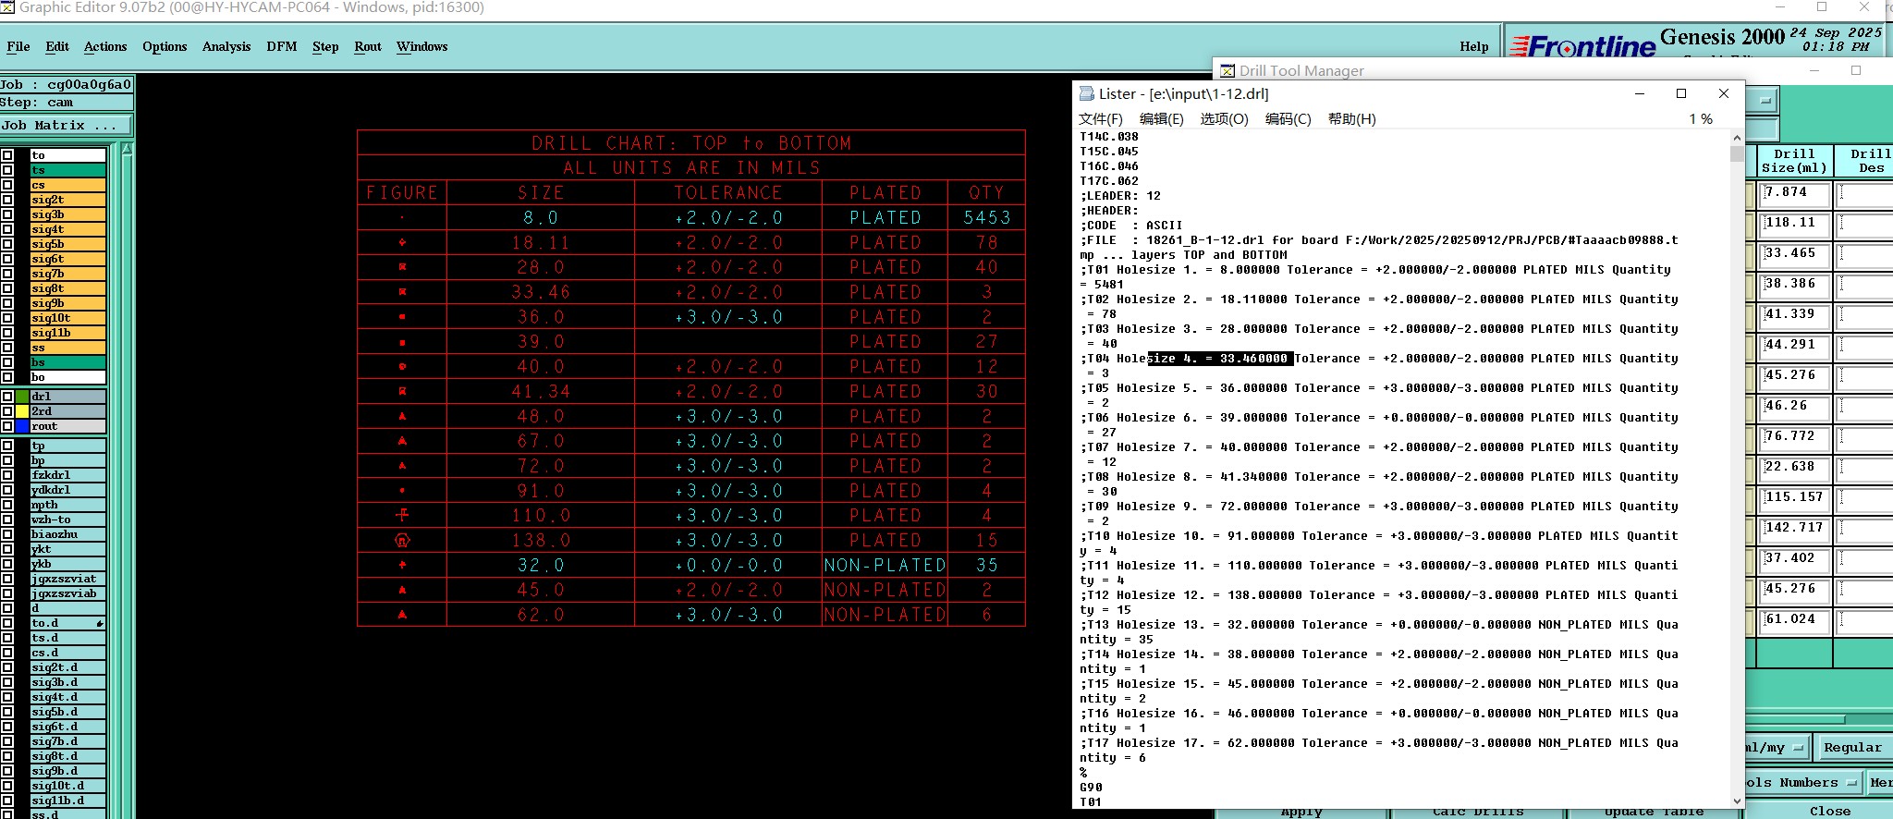Viewport: 1893px width, 819px height.
Task: Open Lister's 文件(F) menu
Action: 1100,119
